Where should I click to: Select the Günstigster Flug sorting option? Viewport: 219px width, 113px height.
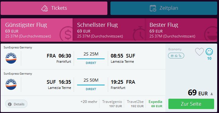(x=37, y=30)
